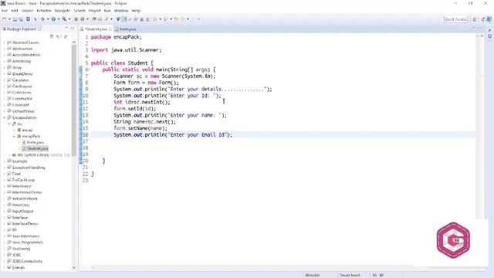This screenshot has width=494, height=278.
Task: Click the New Java Class icon
Action: 83,19
